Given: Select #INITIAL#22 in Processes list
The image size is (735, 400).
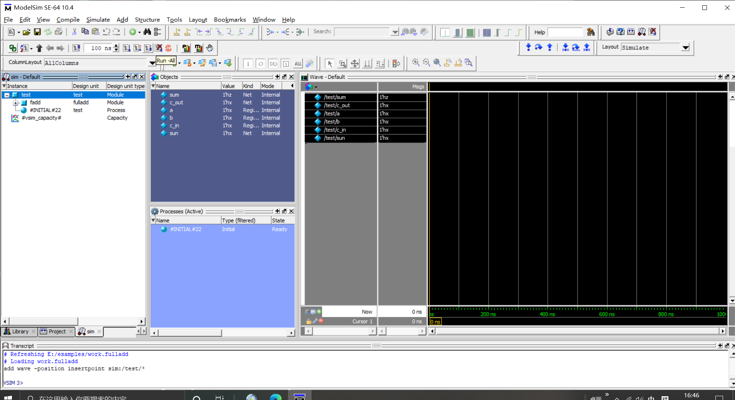Looking at the screenshot, I should point(186,229).
